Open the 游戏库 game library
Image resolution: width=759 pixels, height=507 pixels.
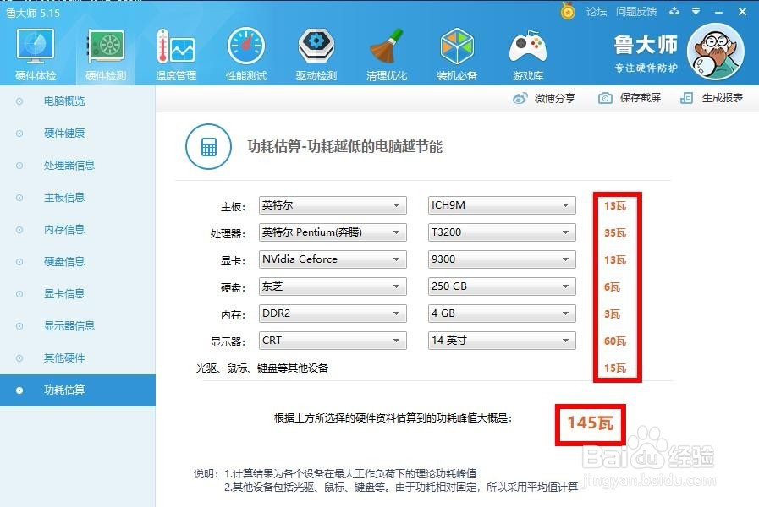coord(527,51)
